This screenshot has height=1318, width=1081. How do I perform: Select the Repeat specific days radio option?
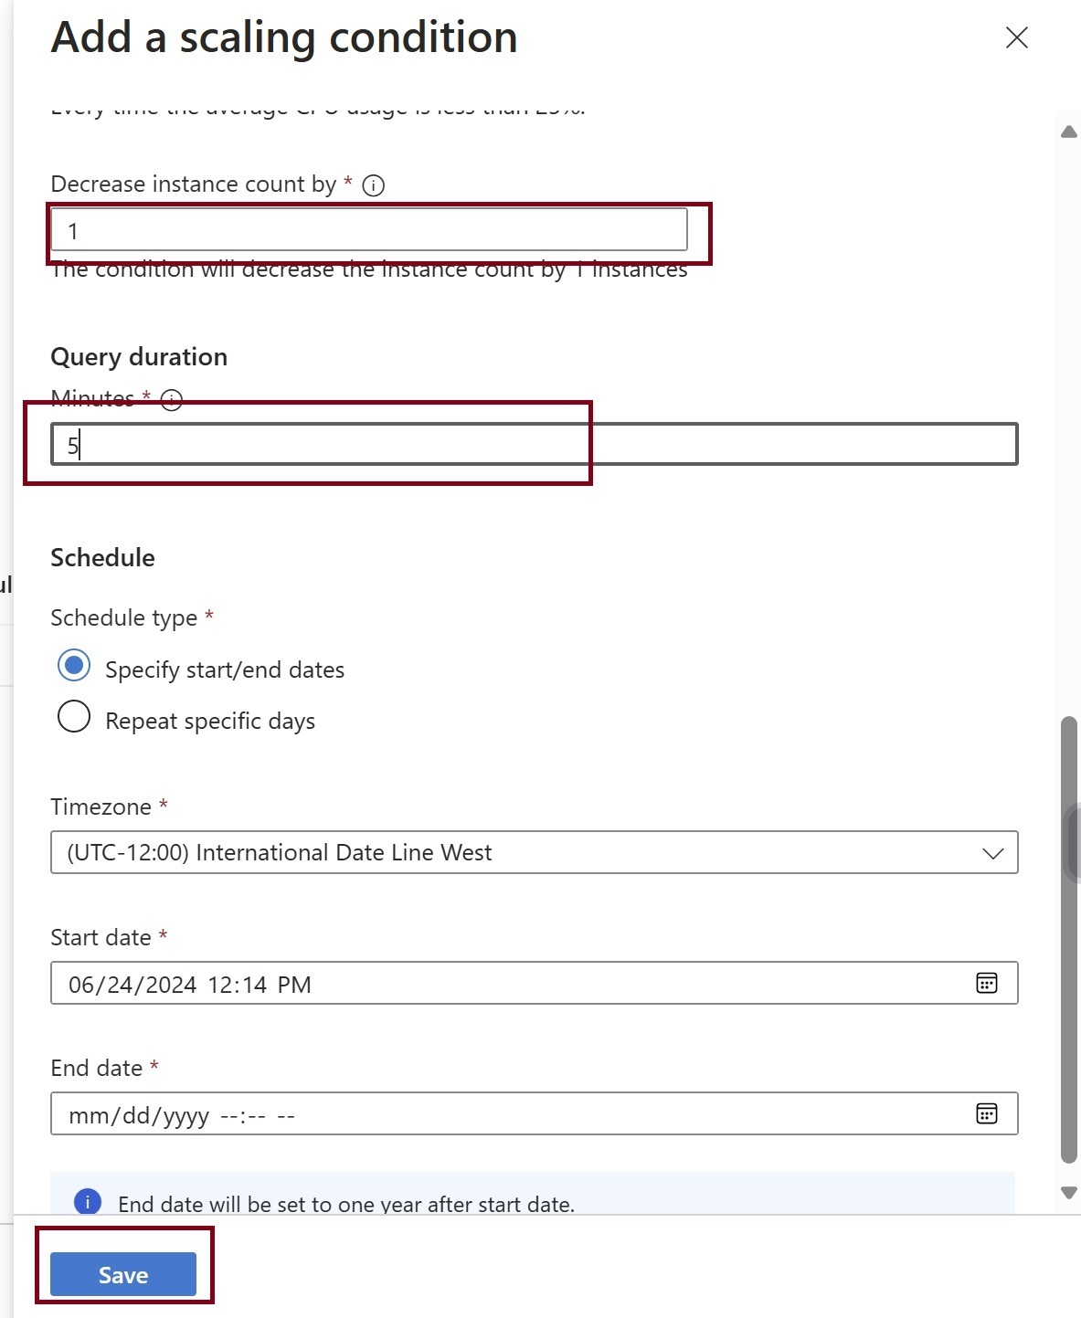74,717
